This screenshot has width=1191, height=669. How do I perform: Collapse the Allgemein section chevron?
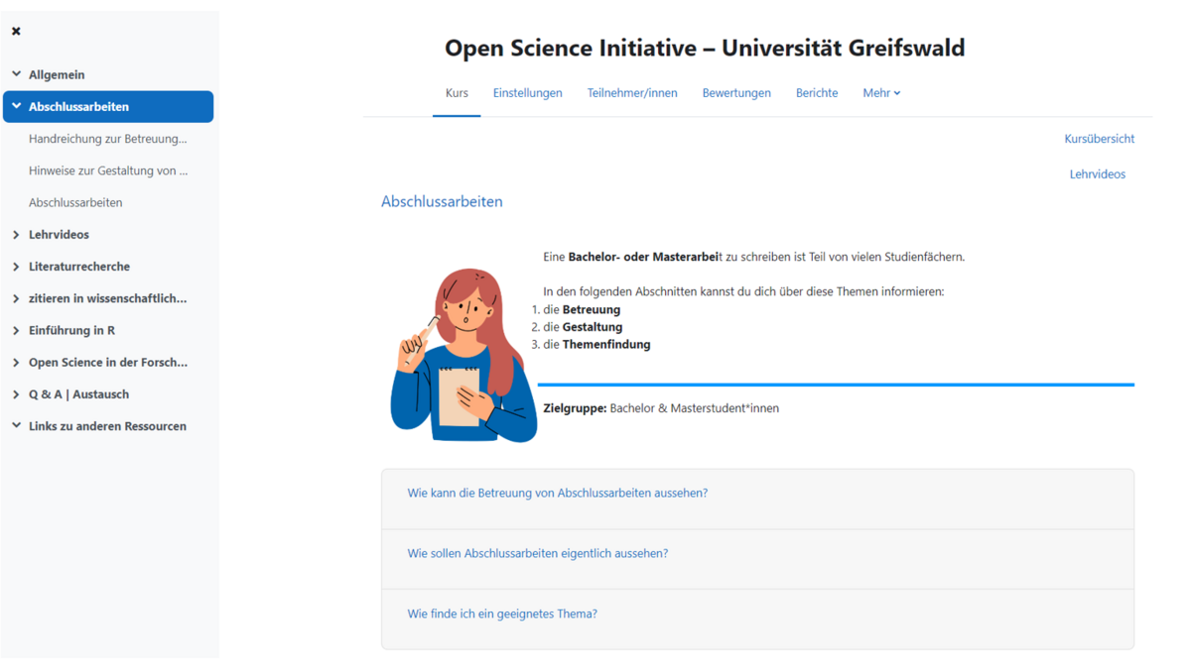(x=16, y=74)
